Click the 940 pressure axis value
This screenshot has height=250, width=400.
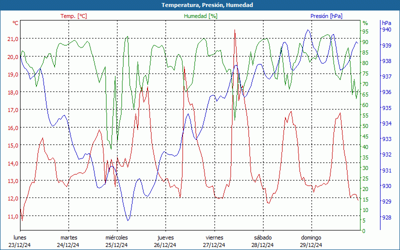[386, 29]
